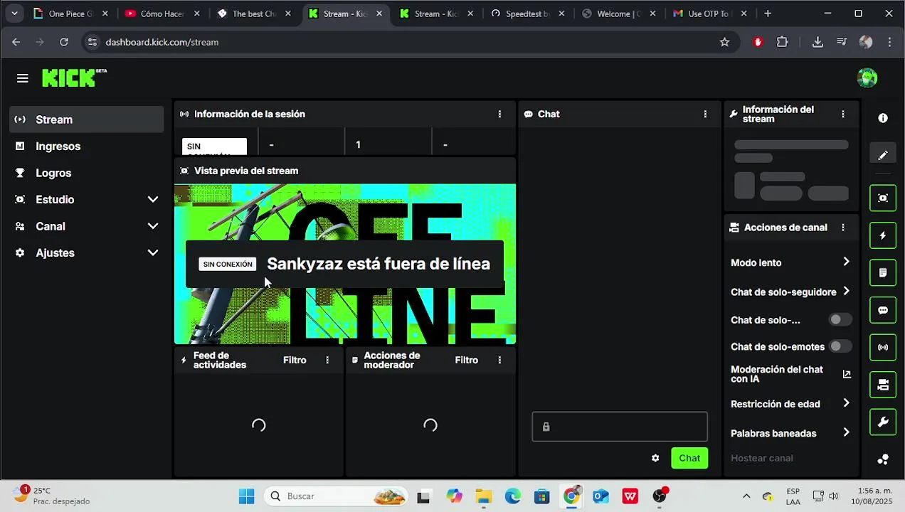Open a new browser tab

pyautogui.click(x=767, y=14)
